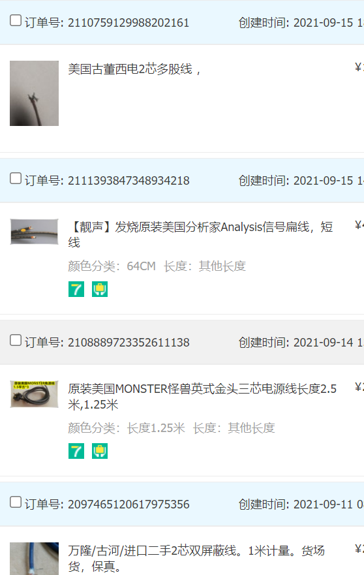Select checkbox for order 2110759129988202161
Screen dimensions: 364x575
point(16,20)
